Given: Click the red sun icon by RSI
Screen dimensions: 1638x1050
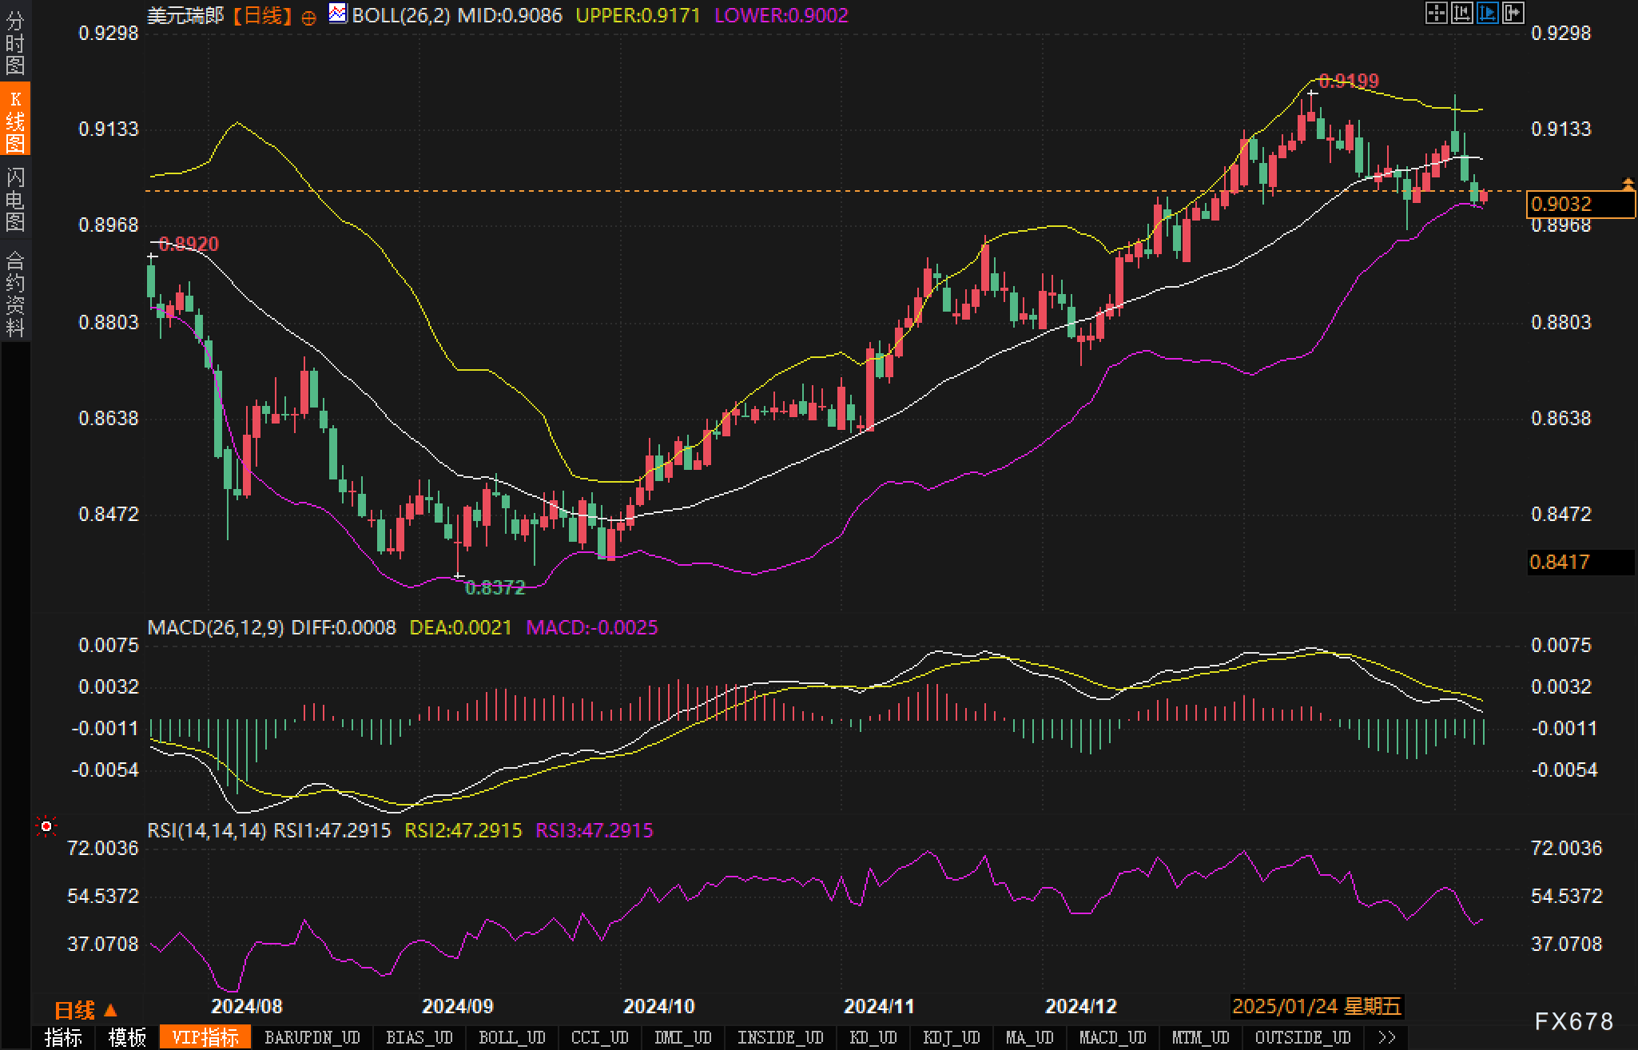Looking at the screenshot, I should (x=46, y=826).
